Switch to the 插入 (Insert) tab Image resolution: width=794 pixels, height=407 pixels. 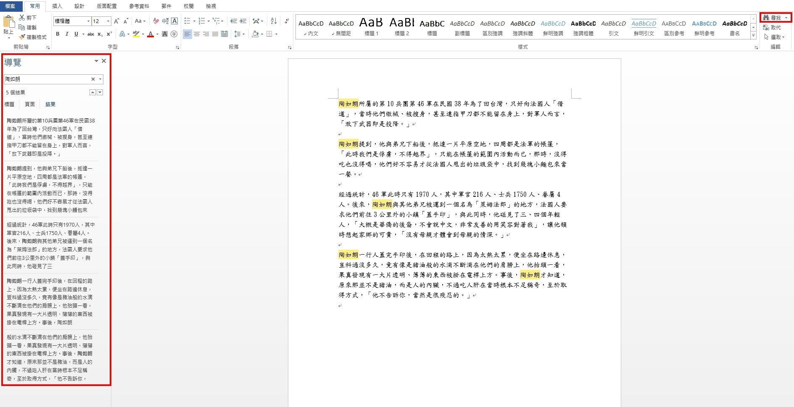[x=57, y=6]
